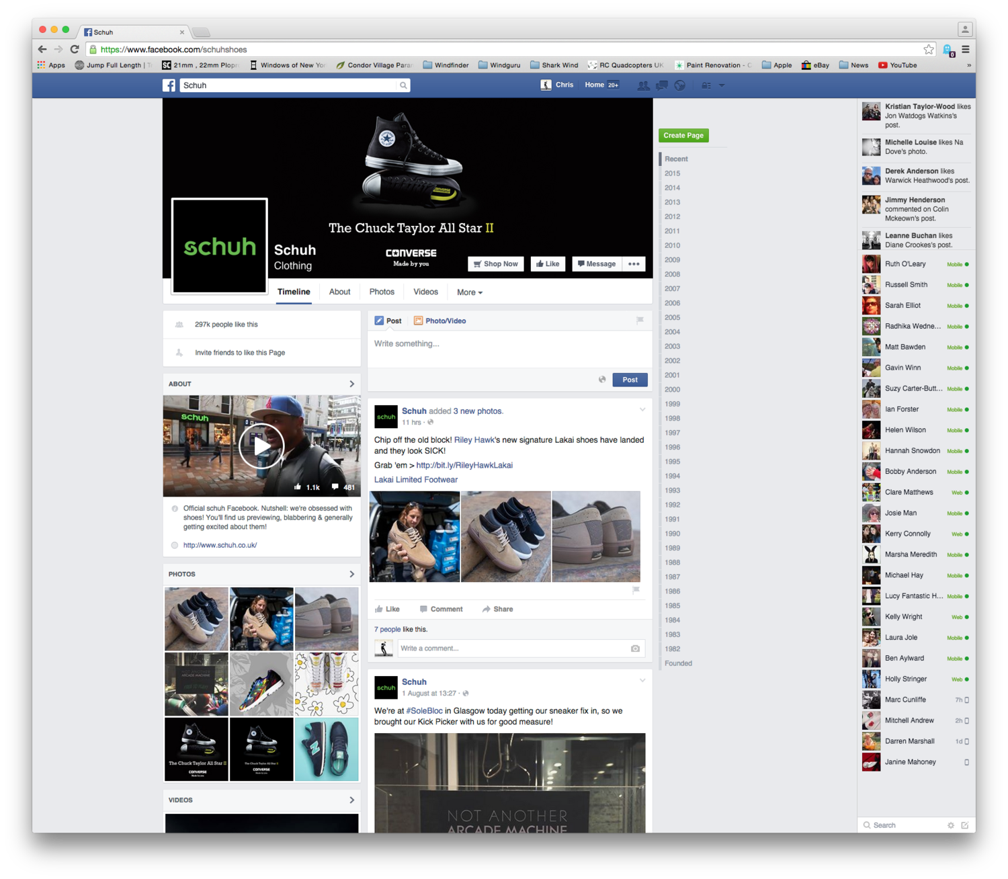
Task: Click the Schuh profile logo picture
Action: (220, 247)
